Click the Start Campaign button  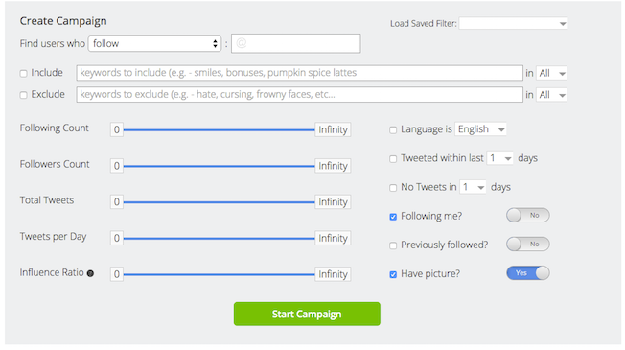click(x=307, y=314)
